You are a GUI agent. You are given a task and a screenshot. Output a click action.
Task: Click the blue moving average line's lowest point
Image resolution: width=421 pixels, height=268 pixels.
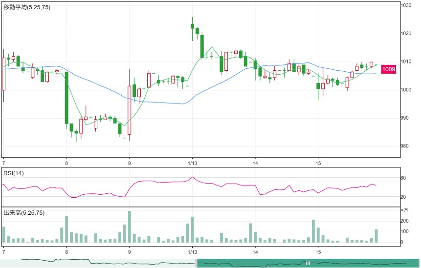[x=182, y=104]
